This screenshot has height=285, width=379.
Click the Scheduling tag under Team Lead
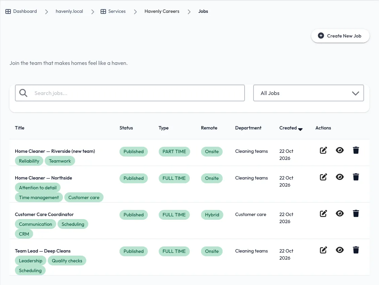pos(30,270)
